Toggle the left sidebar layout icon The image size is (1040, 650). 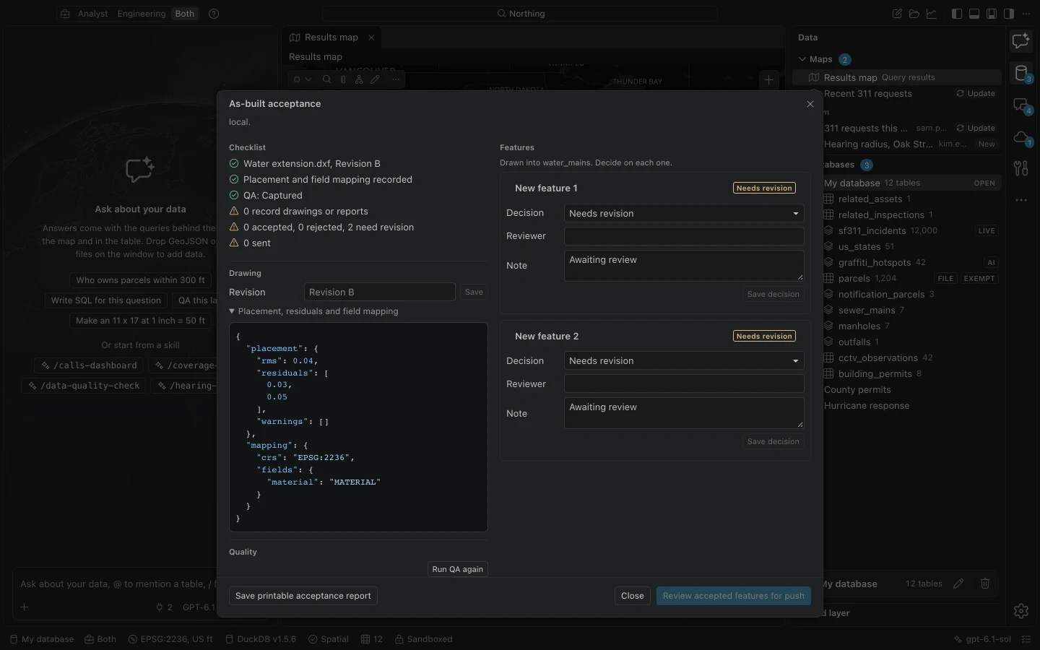pos(957,14)
